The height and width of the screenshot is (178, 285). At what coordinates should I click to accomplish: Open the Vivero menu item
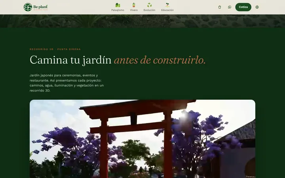pyautogui.click(x=134, y=7)
